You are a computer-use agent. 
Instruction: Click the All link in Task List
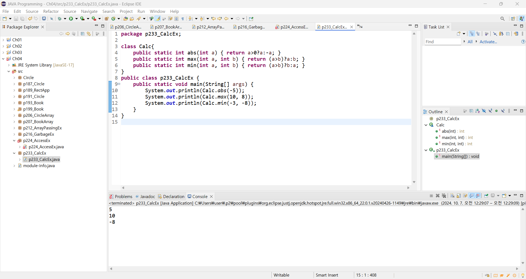click(470, 42)
